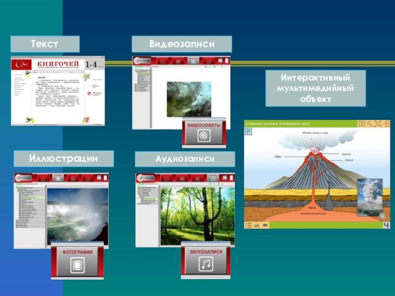Click the Вулканический очаг label on the diagram
The image size is (395, 296).
coord(314,214)
